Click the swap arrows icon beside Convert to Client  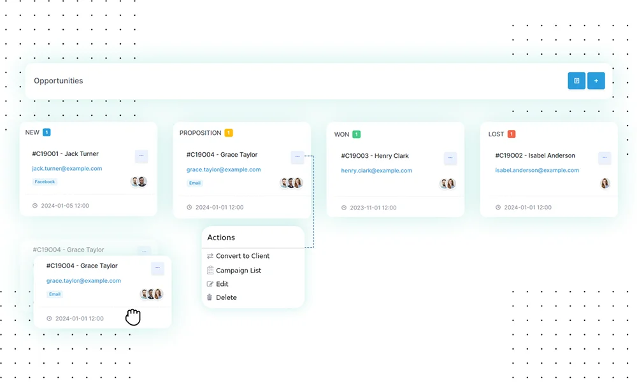pos(210,256)
